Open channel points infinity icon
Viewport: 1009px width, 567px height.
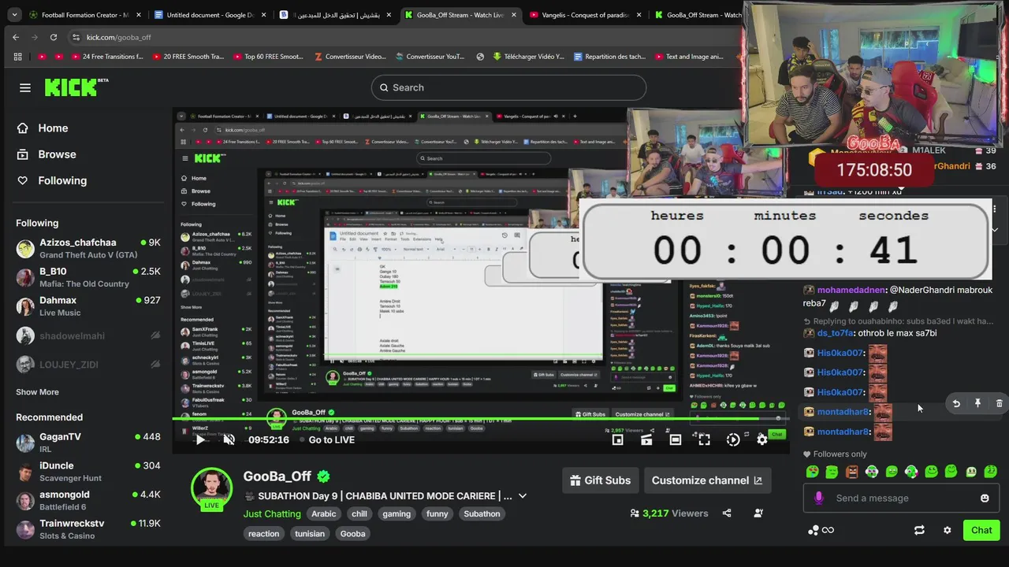(821, 530)
